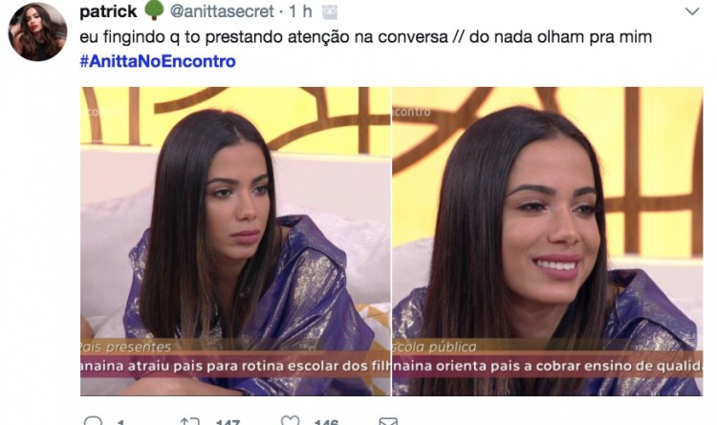Screen dimensions: 717x425
Task: Click the Pais presentes caption in left photo
Action: (126, 347)
